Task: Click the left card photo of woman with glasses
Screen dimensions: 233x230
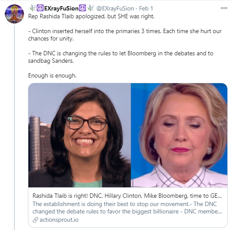Action: click(x=79, y=135)
